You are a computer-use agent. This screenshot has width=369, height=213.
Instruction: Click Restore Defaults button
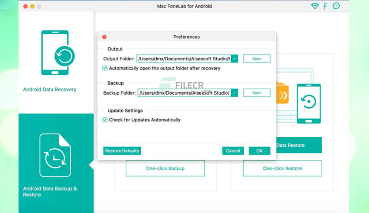click(122, 151)
